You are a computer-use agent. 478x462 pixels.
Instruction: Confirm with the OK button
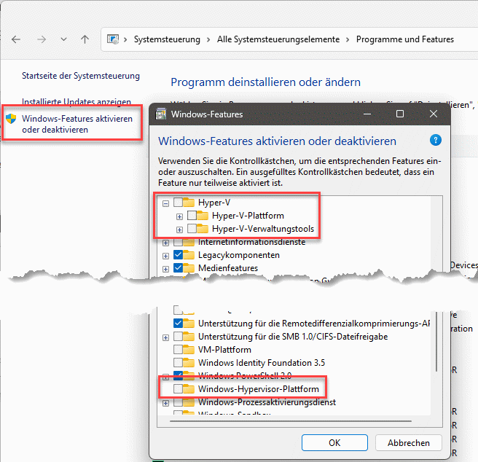coord(334,443)
